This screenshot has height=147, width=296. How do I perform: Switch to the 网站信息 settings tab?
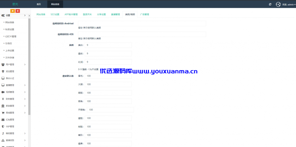(41, 14)
